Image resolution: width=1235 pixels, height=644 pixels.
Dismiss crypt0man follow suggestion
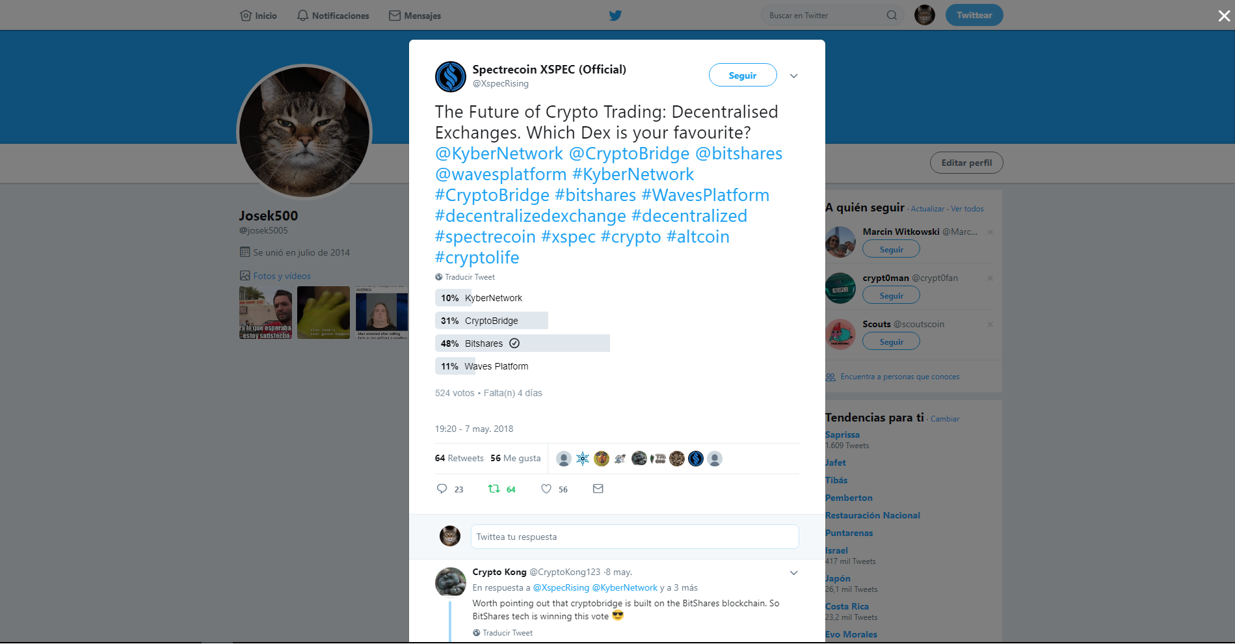[990, 278]
